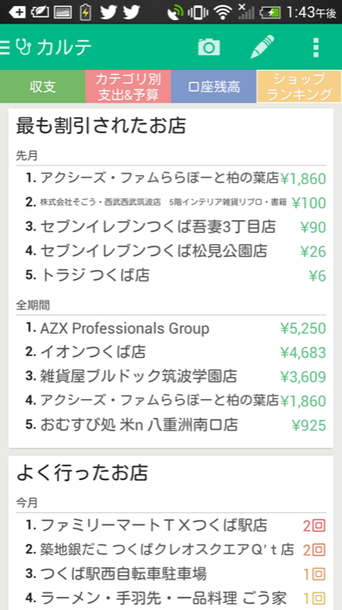Open ファミリーマートＴＸつくば駅店 entry
The width and height of the screenshot is (342, 610).
point(171,525)
